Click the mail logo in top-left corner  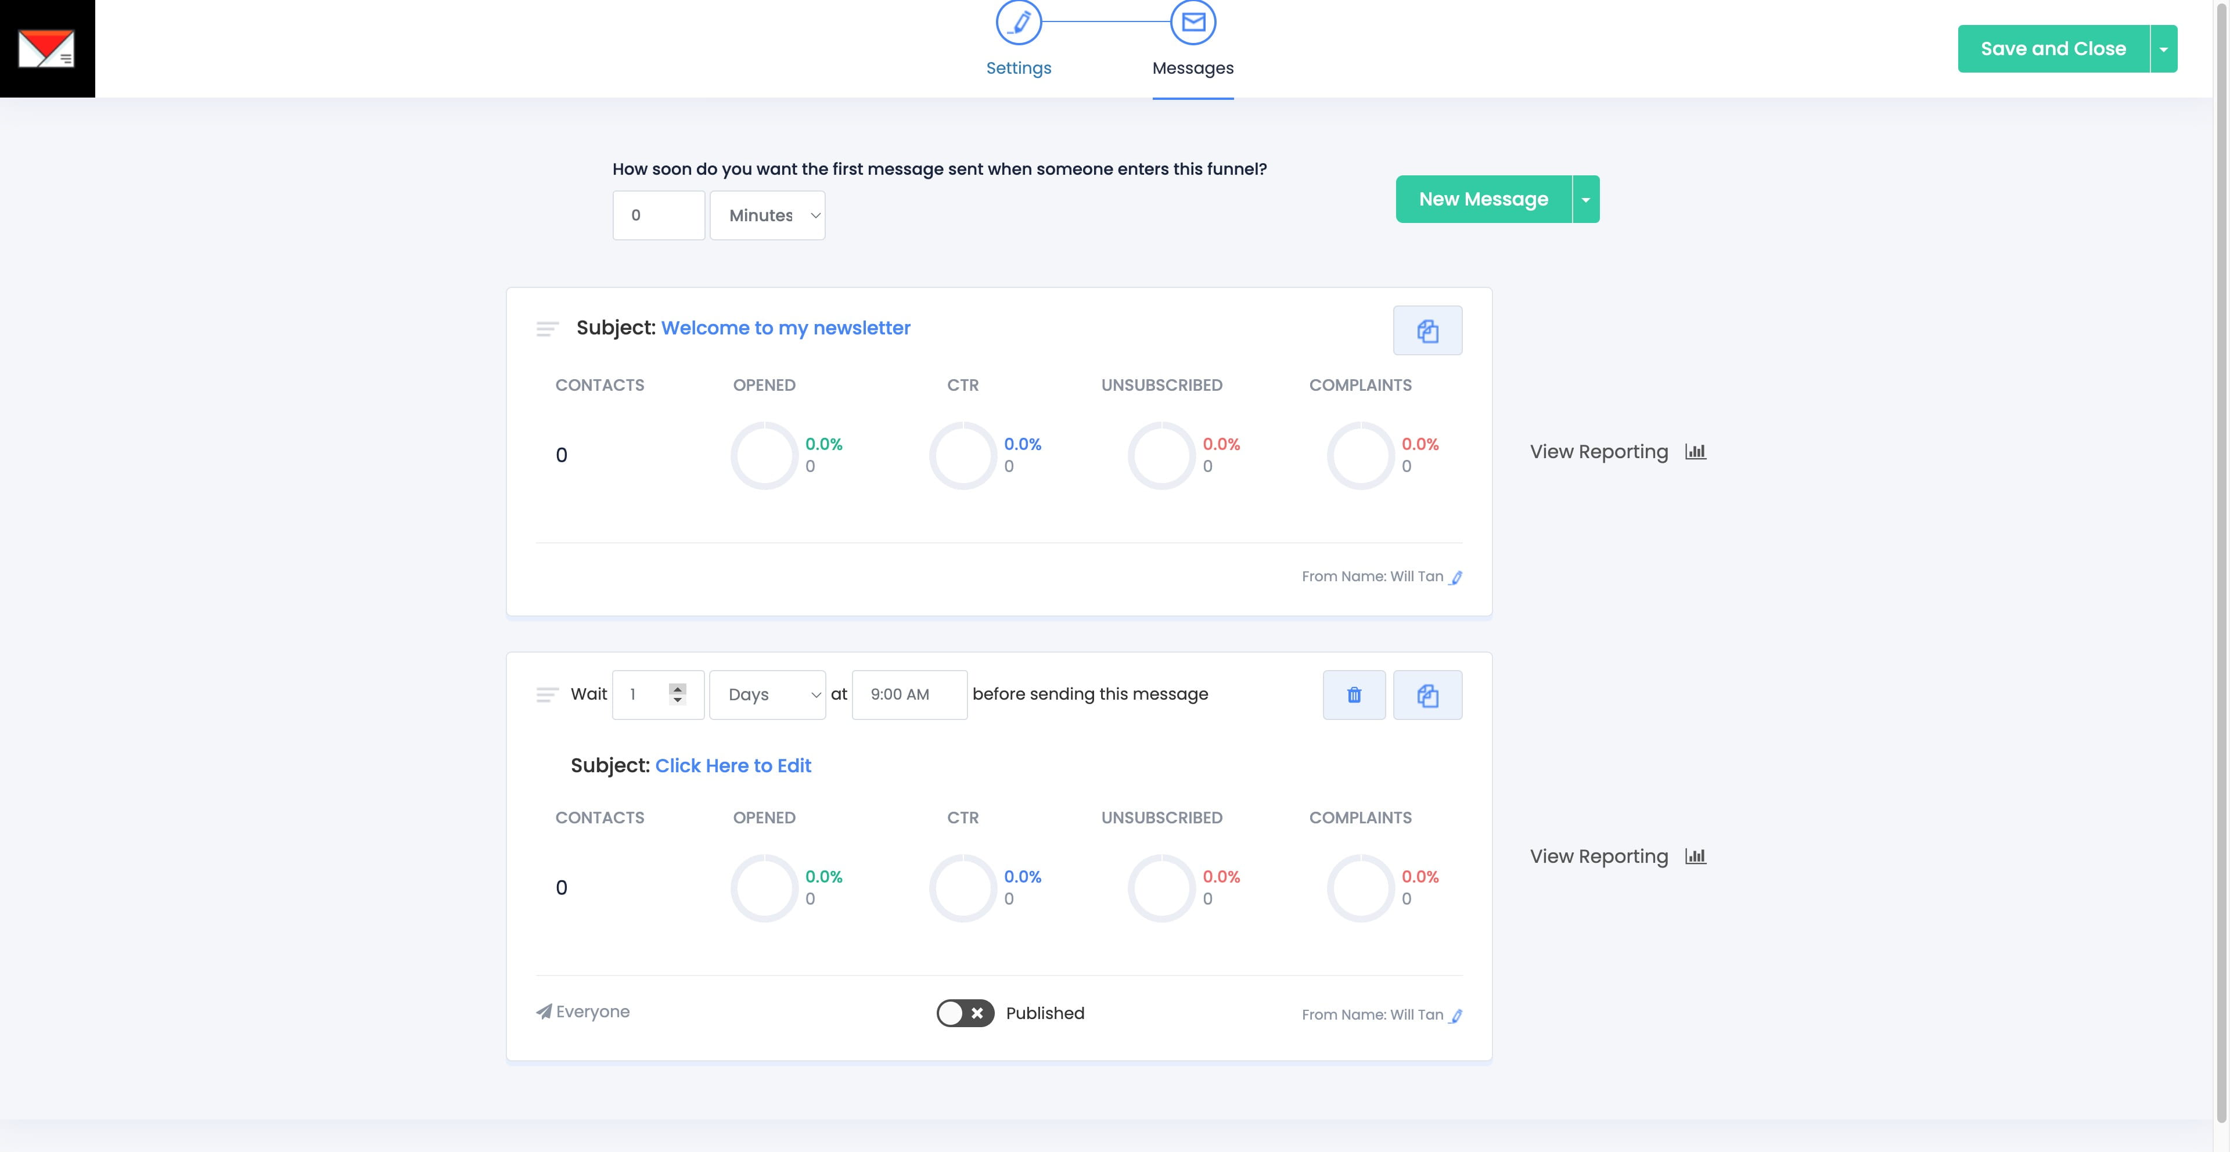46,48
